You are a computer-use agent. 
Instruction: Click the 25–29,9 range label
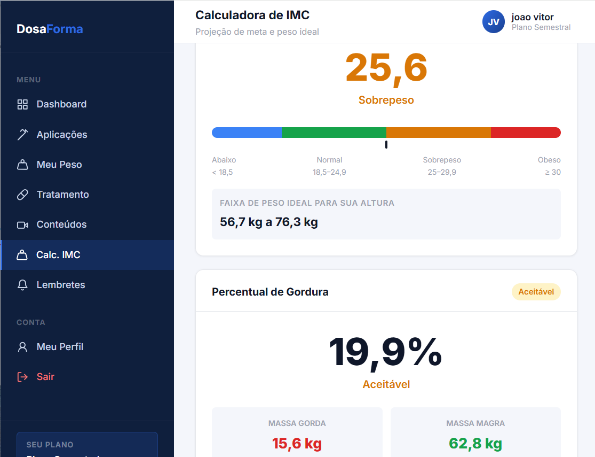point(442,172)
